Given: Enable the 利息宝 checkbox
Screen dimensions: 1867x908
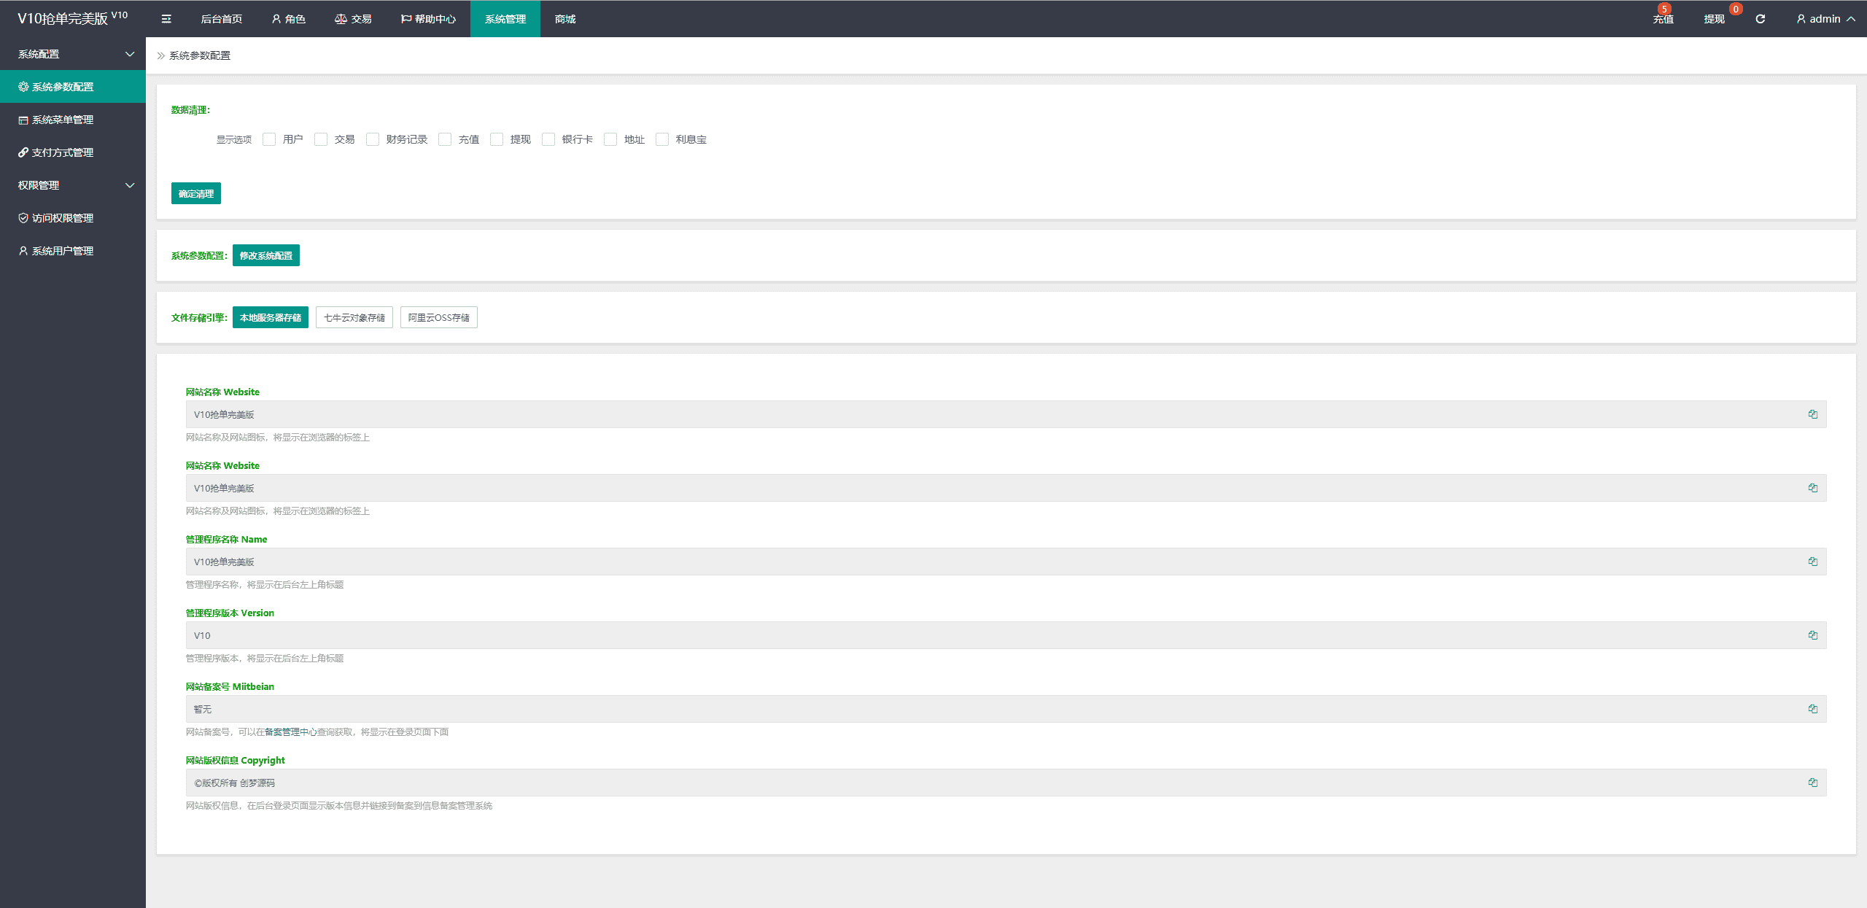Looking at the screenshot, I should [662, 139].
